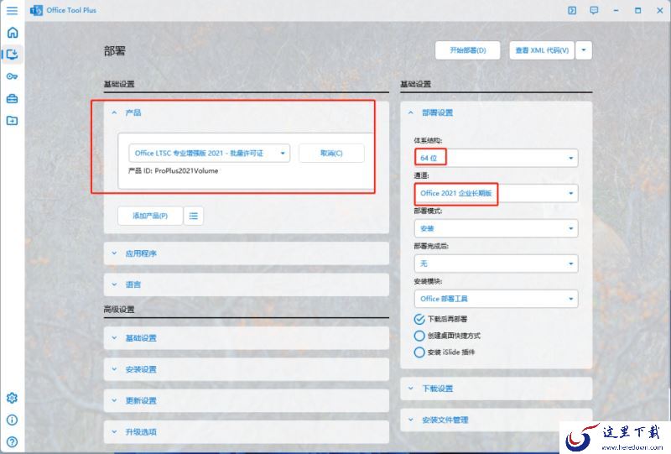
Task: Open the 体系结构 64 位 dropdown
Action: [496, 158]
